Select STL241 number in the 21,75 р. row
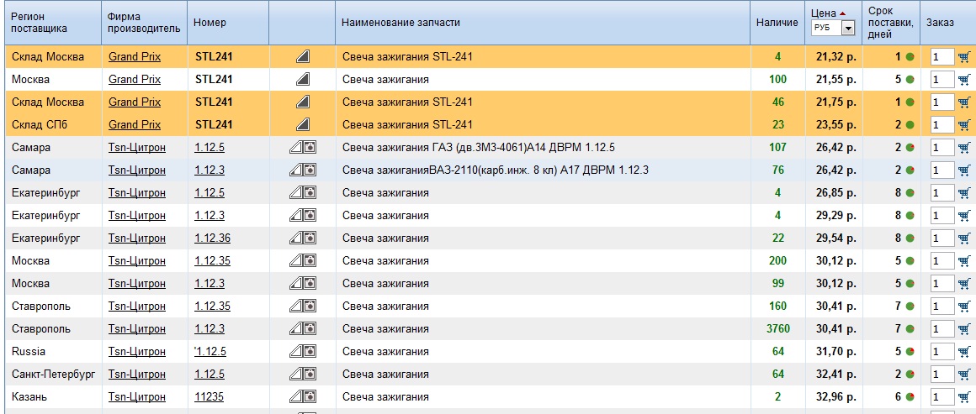 pos(214,102)
